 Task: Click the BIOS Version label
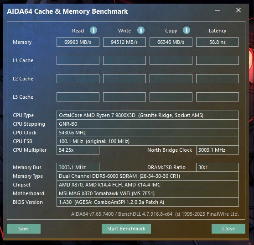click(28, 202)
